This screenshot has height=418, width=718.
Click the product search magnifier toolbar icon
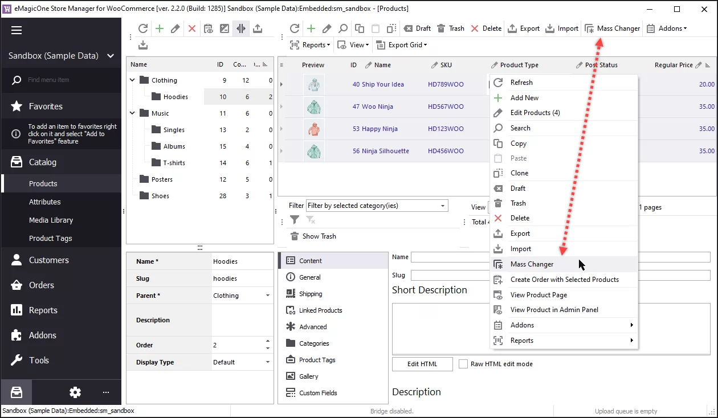tap(343, 28)
